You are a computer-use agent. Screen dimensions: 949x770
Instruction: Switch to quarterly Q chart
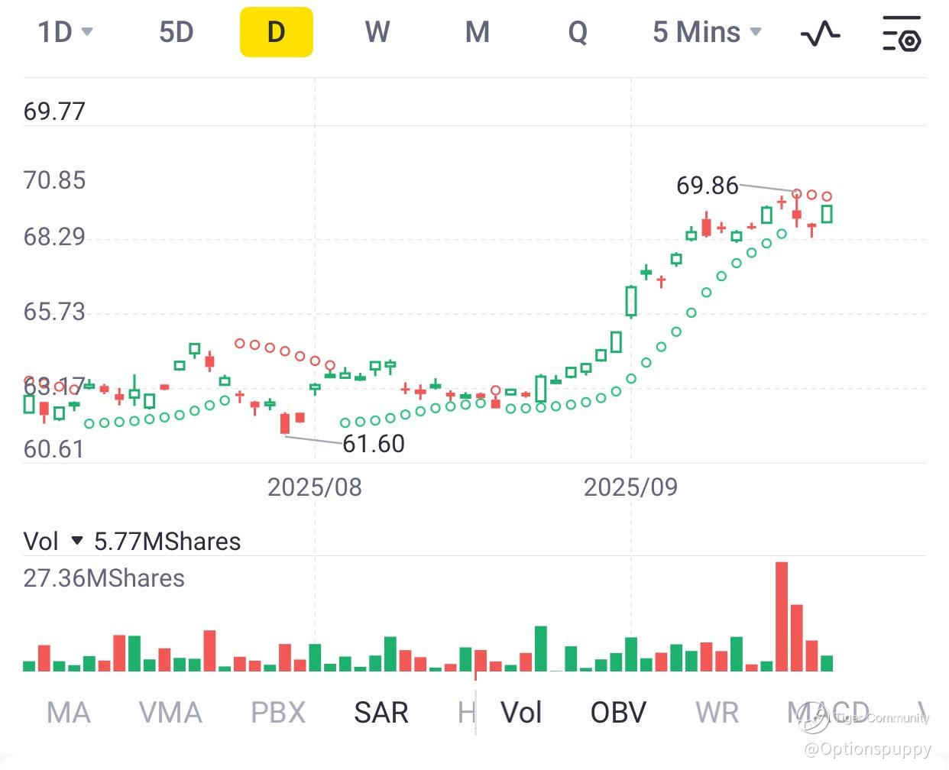(x=578, y=32)
